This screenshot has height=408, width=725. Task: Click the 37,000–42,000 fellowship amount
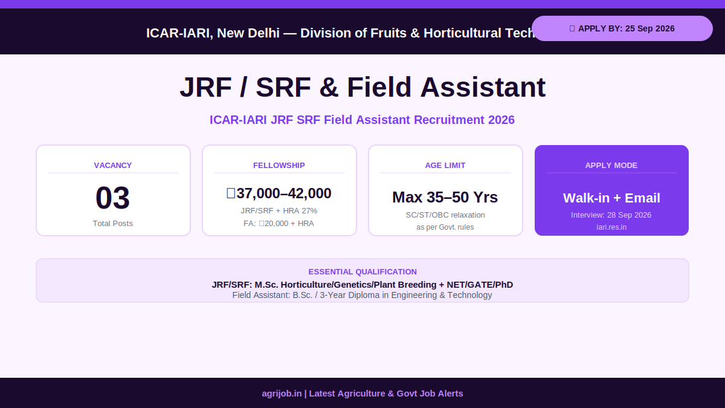click(x=279, y=193)
